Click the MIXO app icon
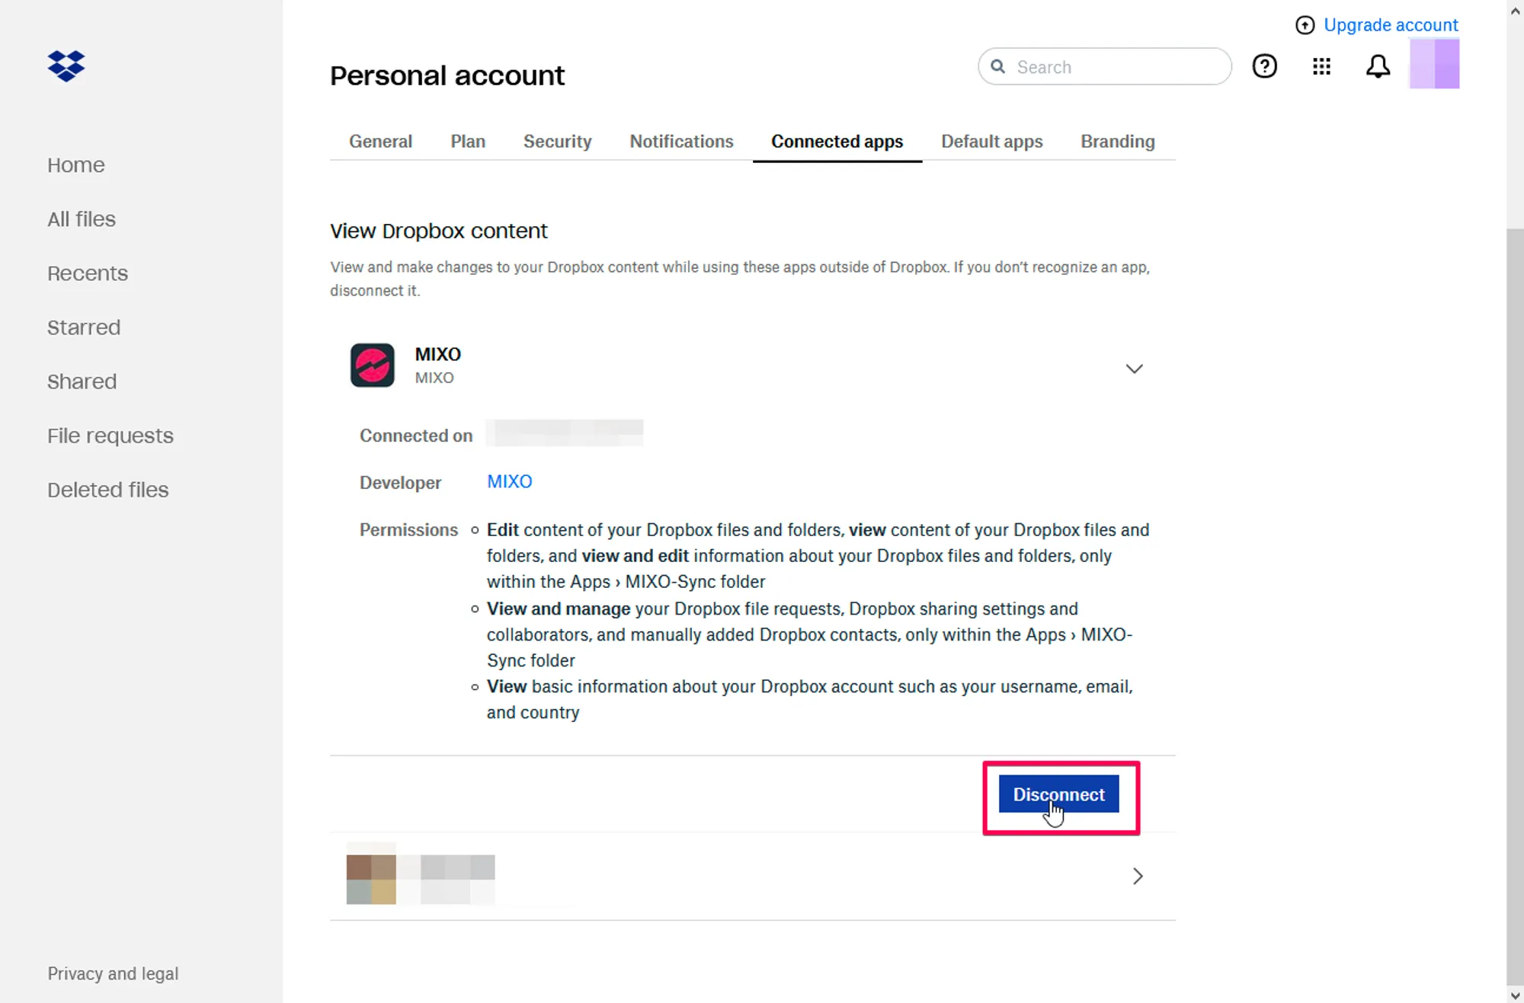The image size is (1524, 1003). coord(372,366)
